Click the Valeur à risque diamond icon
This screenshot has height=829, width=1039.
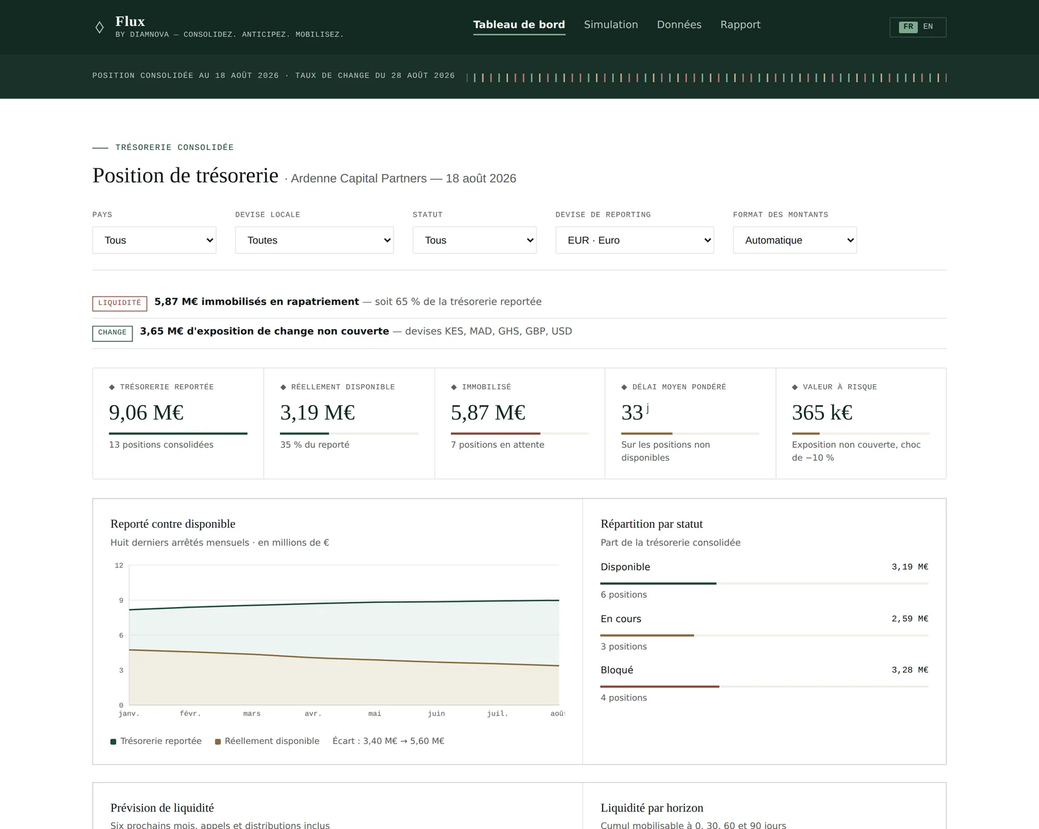pyautogui.click(x=795, y=387)
